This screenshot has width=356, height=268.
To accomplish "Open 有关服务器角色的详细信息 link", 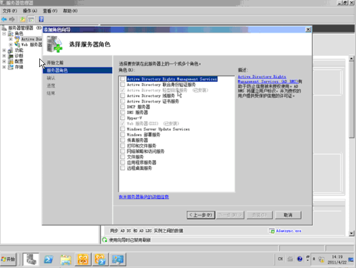I will 144,197.
